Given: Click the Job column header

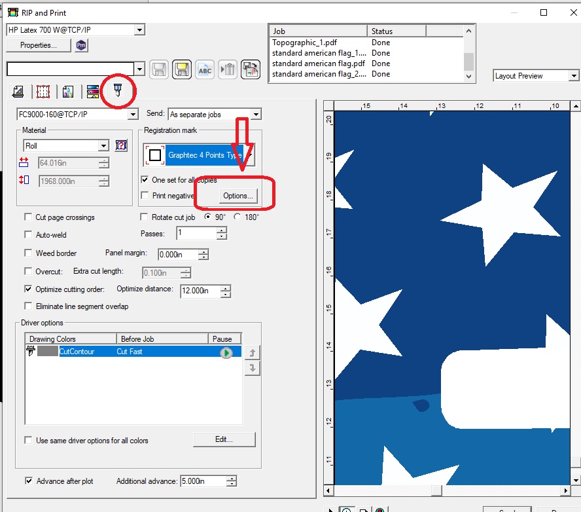Looking at the screenshot, I should (x=319, y=31).
